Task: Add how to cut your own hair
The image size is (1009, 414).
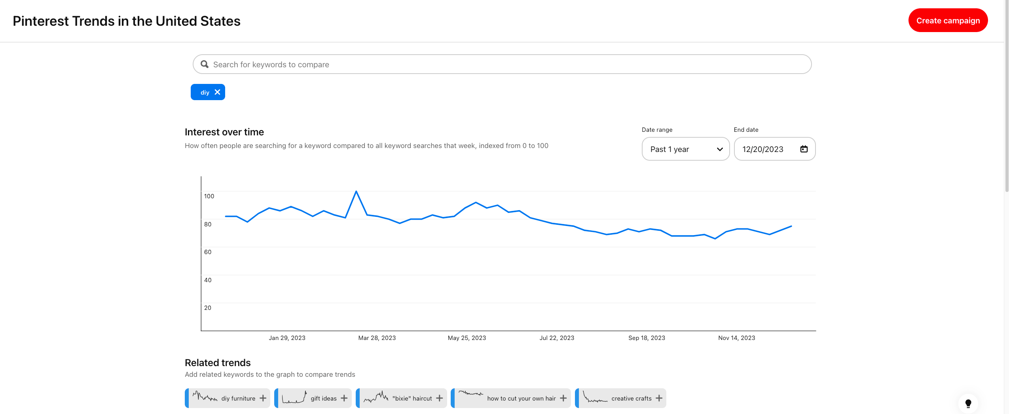Action: click(563, 398)
